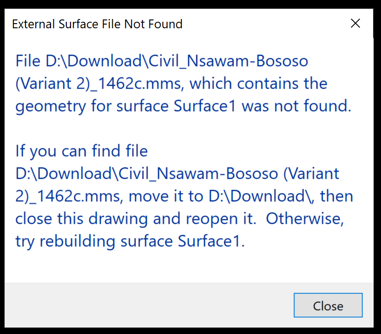This screenshot has width=381, height=334.
Task: Click the gray footer area containing the Close button
Action: click(139, 305)
